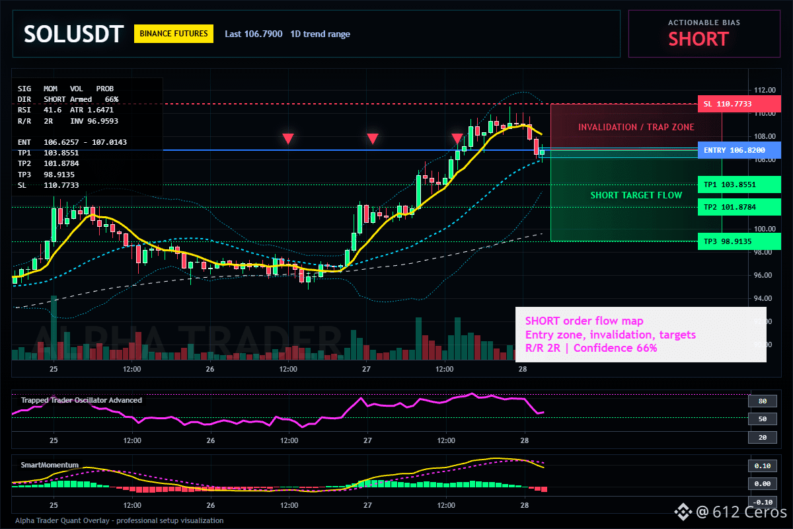Click the SHORT actionable bias box

pyautogui.click(x=704, y=34)
